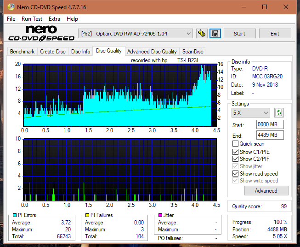Image resolution: width=300 pixels, height=247 pixels.
Task: Click the PI Failures graph area
Action: coord(120,170)
